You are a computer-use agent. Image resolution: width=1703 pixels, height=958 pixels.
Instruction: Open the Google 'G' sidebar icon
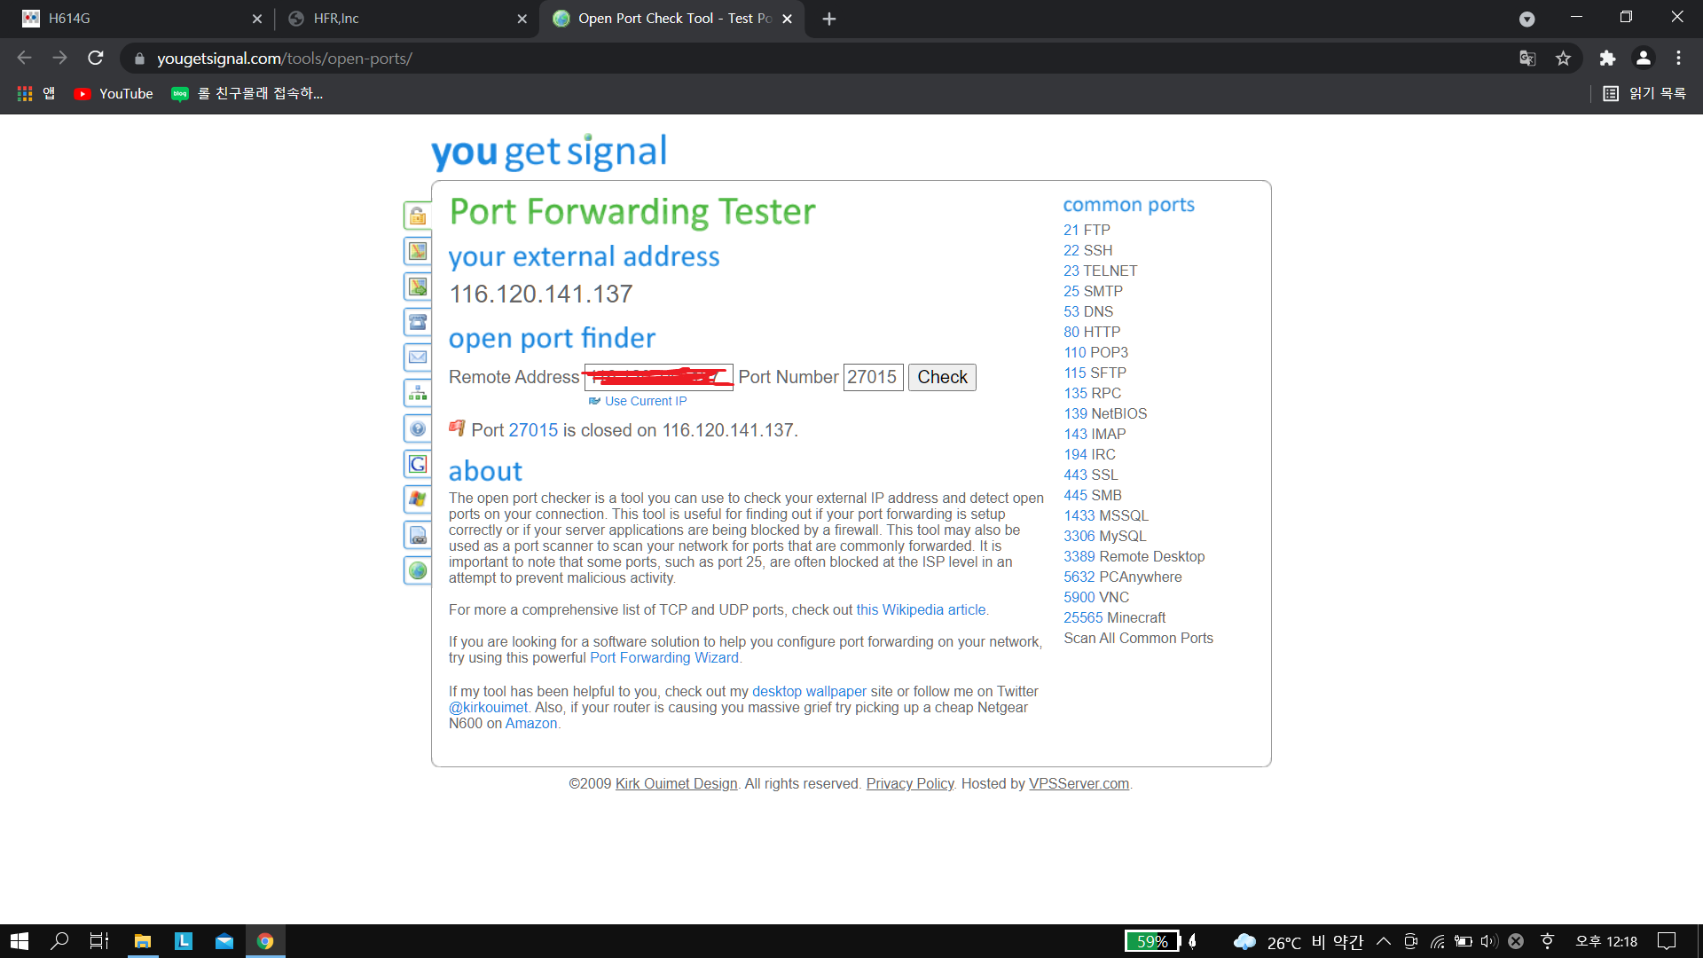pos(418,464)
